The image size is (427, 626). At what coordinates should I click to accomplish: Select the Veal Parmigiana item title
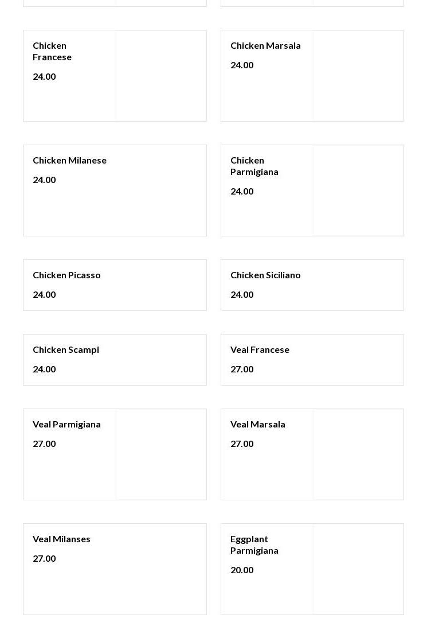(66, 424)
